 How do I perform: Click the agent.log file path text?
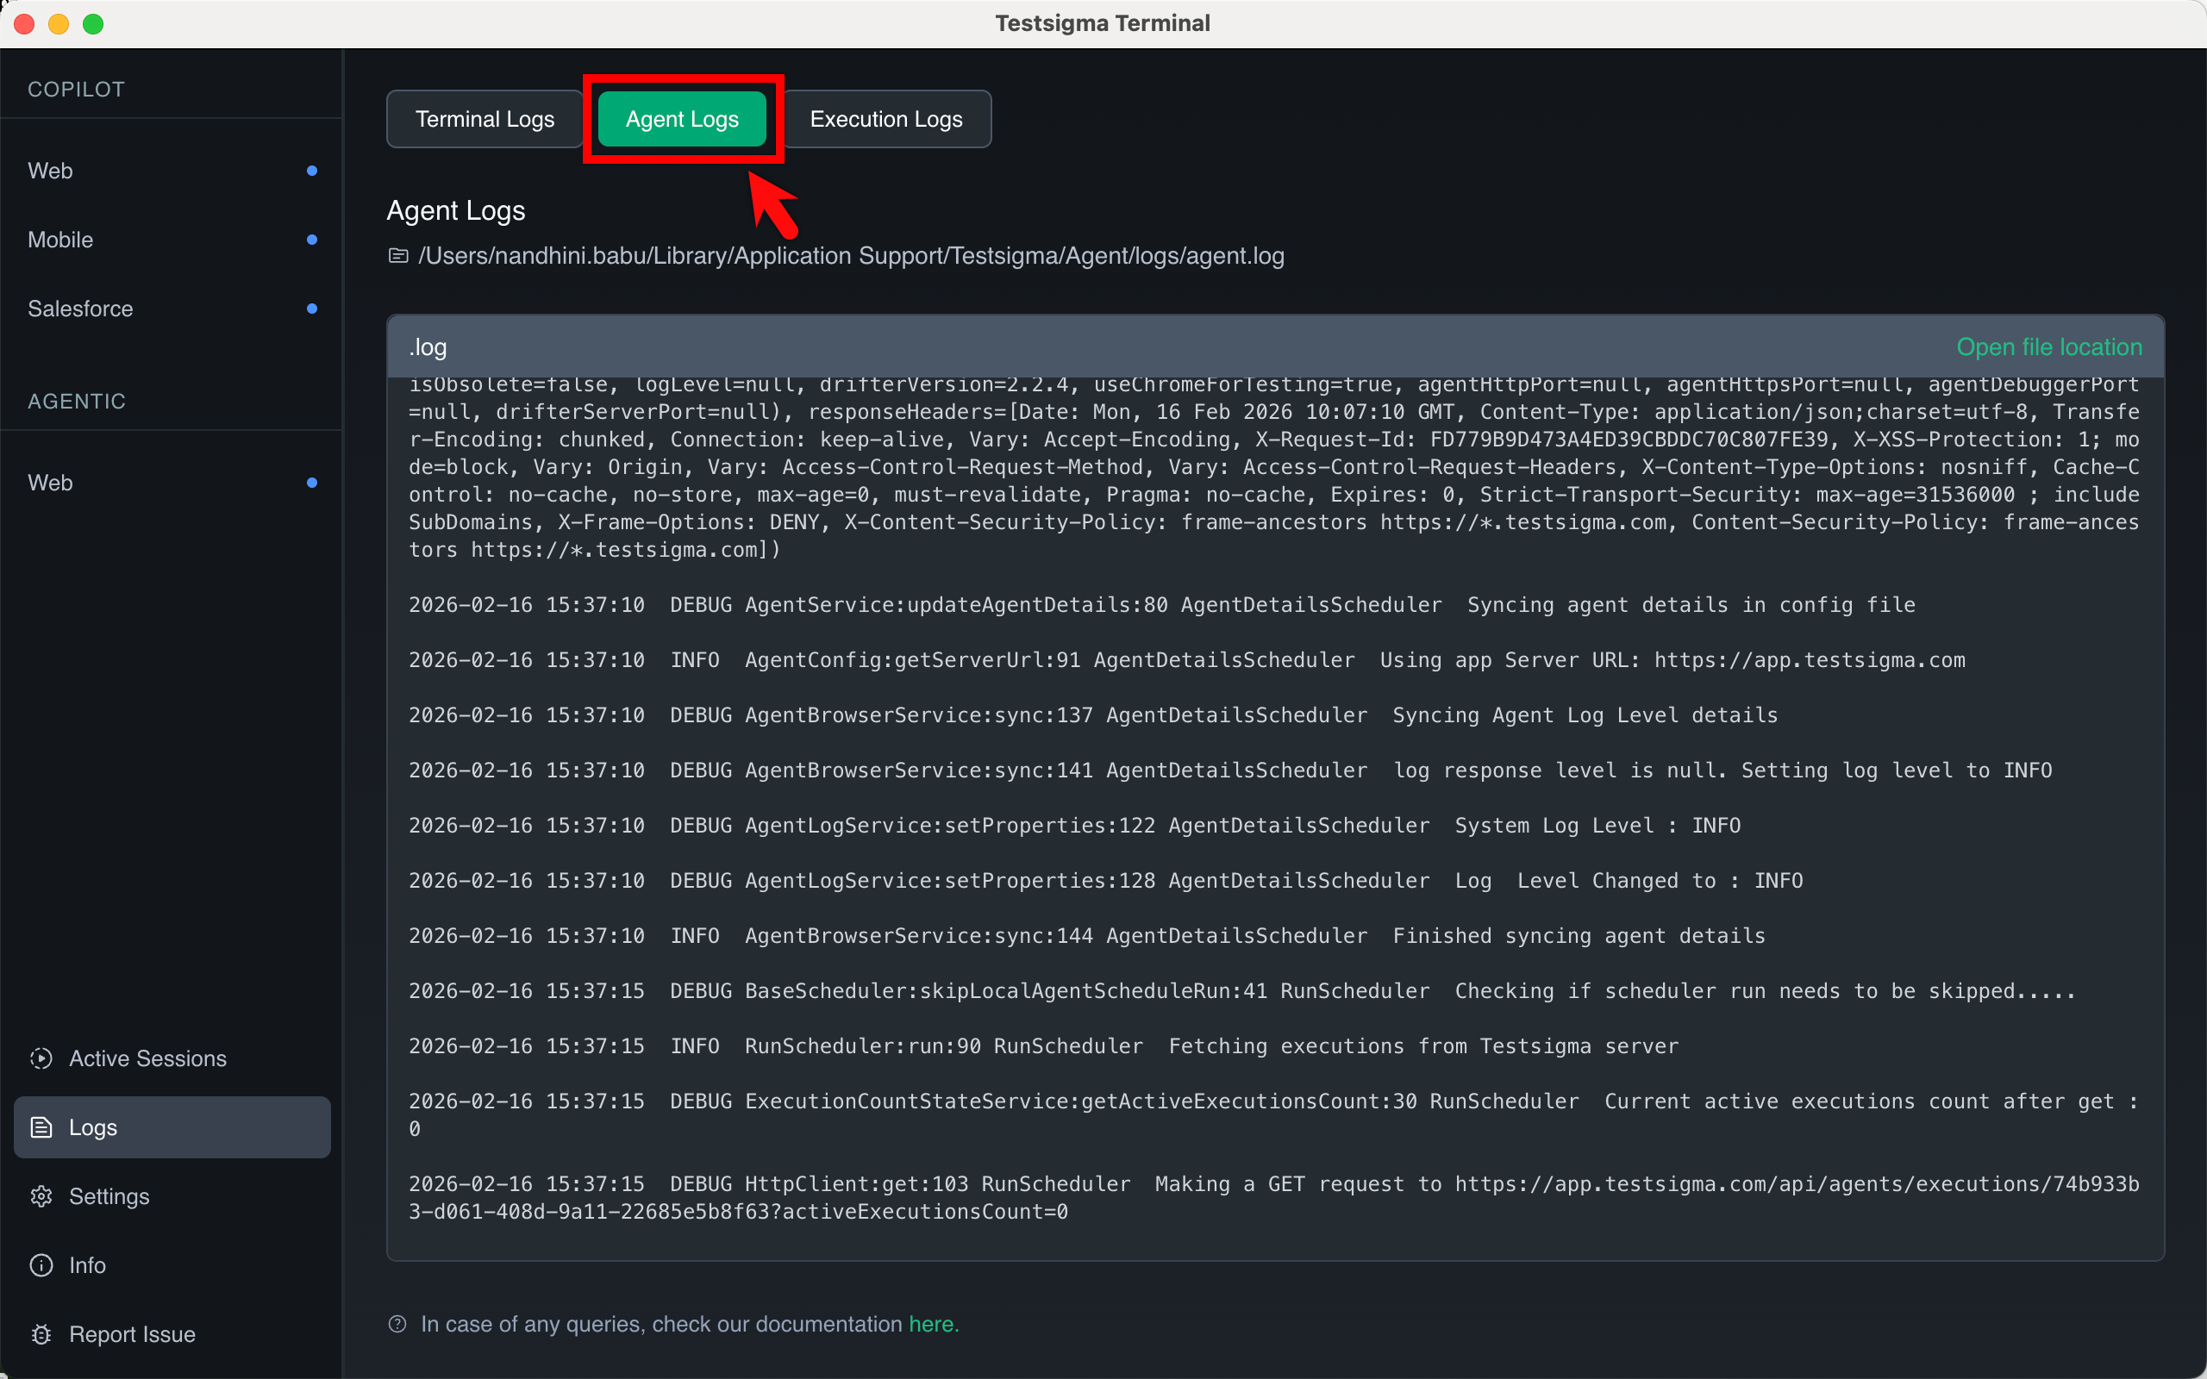(x=850, y=256)
